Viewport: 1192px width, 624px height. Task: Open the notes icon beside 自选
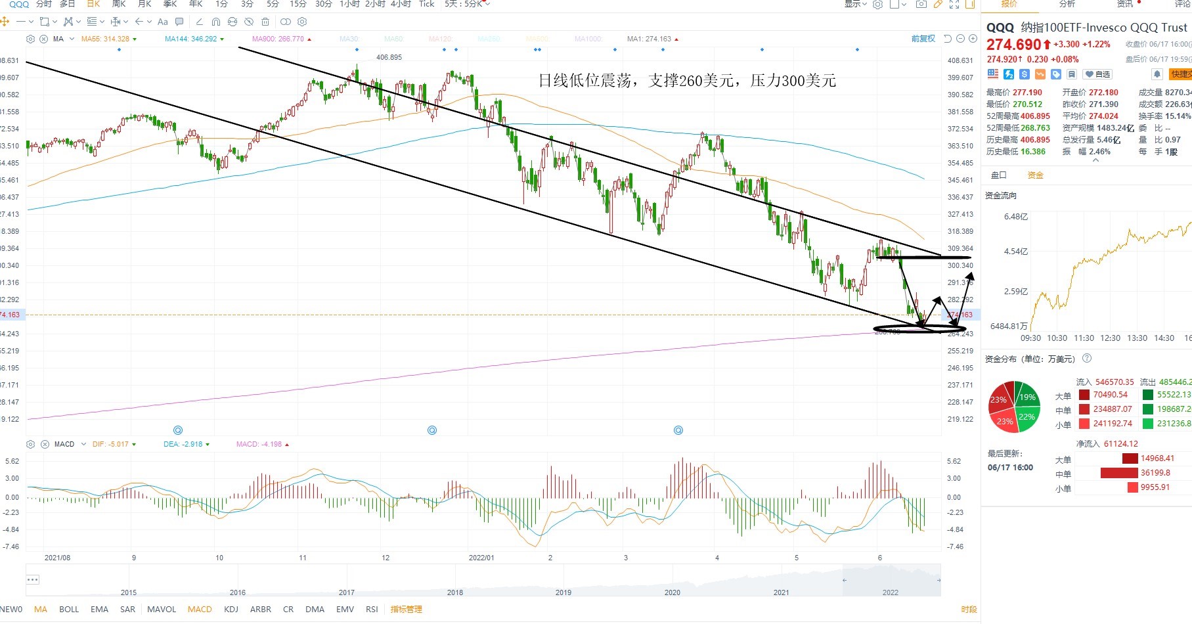[x=1072, y=74]
